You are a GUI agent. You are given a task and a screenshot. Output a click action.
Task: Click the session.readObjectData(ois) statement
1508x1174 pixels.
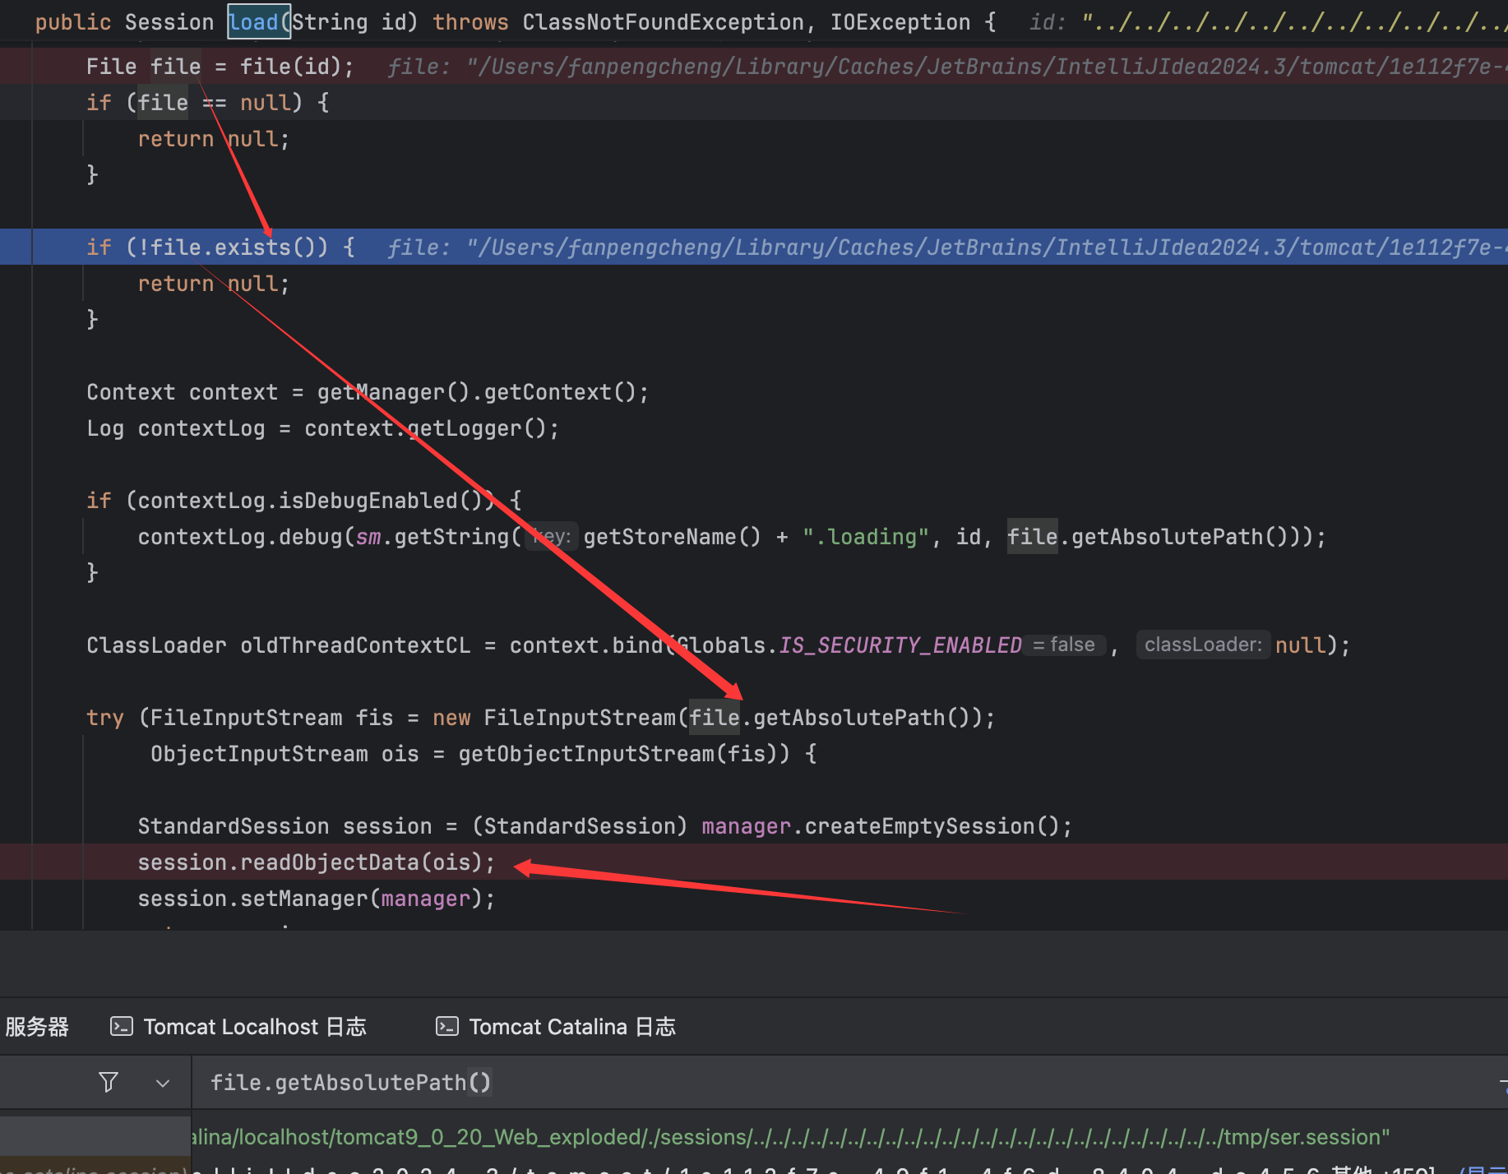click(x=316, y=862)
